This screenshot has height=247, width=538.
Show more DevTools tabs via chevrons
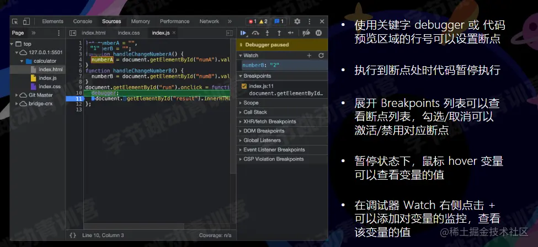pyautogui.click(x=230, y=22)
